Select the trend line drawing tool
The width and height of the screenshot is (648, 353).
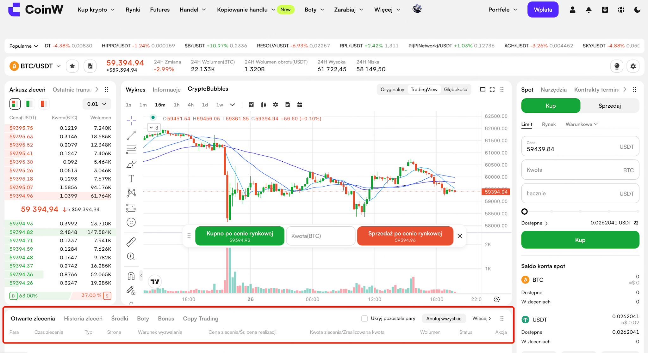pos(131,135)
